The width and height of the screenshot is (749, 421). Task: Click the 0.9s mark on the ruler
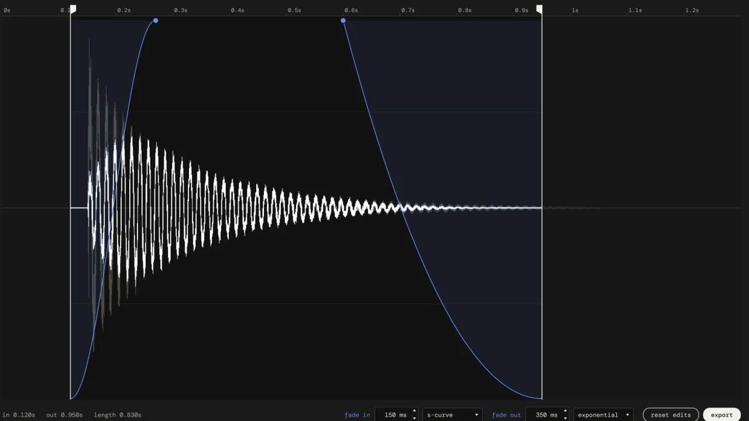click(x=521, y=10)
